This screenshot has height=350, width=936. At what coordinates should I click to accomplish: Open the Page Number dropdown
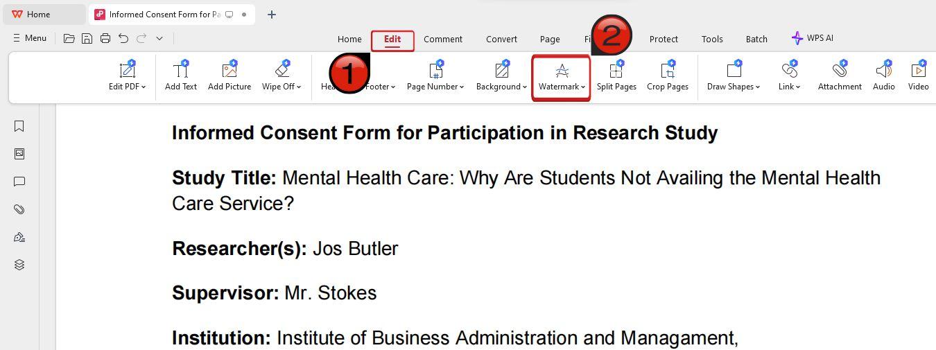coord(435,76)
